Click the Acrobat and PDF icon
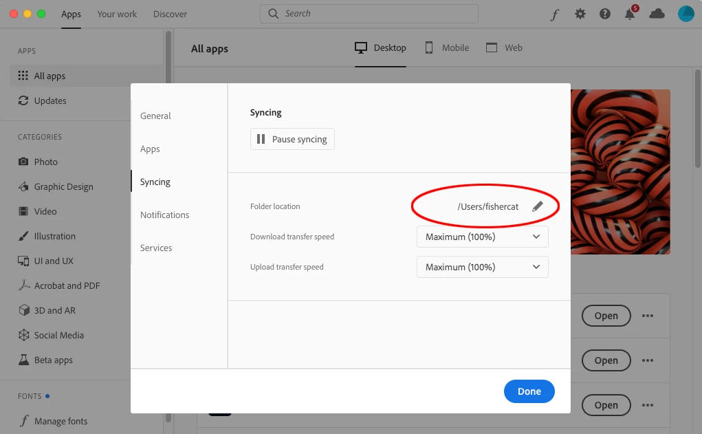The height and width of the screenshot is (434, 702). pyautogui.click(x=24, y=285)
